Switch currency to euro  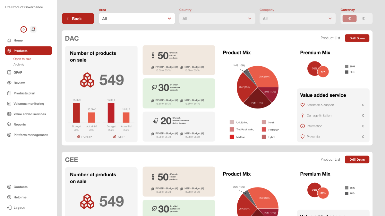click(x=350, y=19)
